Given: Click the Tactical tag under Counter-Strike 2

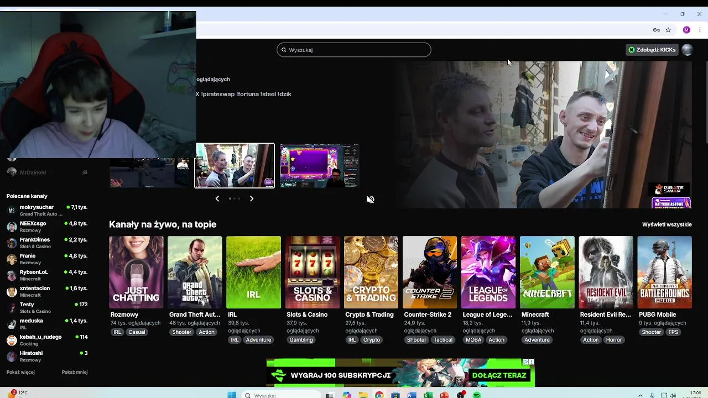Looking at the screenshot, I should [443, 340].
